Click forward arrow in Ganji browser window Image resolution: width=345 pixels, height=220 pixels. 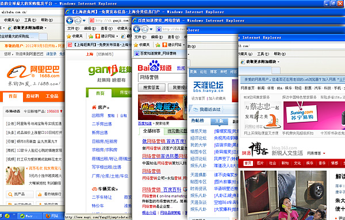click(78, 21)
